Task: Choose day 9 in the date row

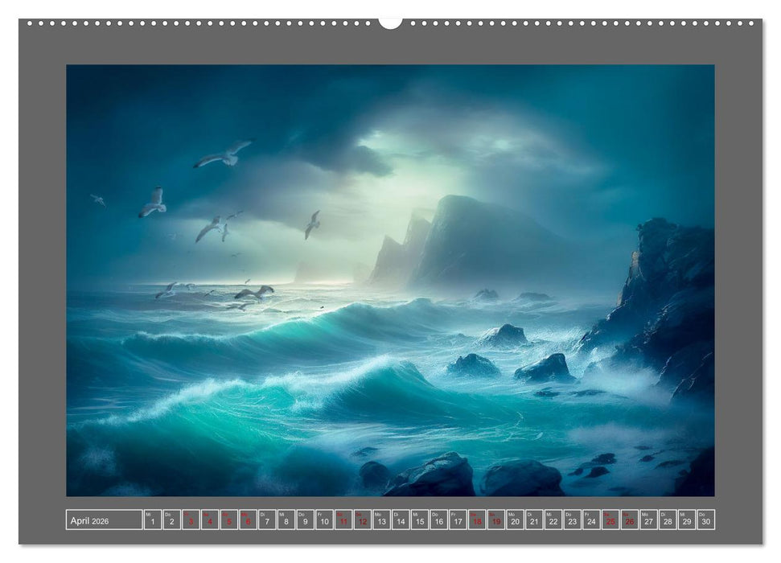Action: [305, 520]
